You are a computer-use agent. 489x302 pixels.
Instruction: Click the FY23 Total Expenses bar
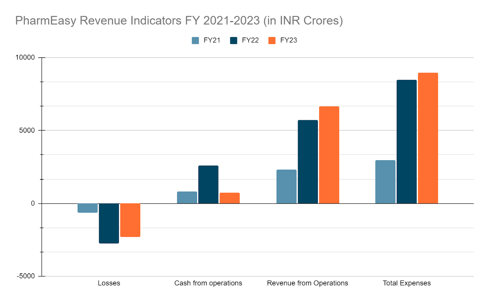[428, 138]
